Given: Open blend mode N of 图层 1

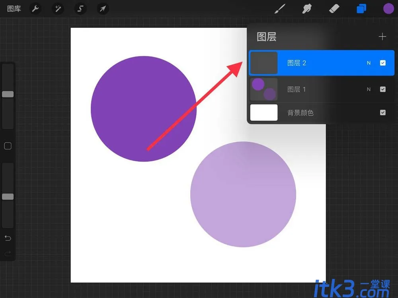Looking at the screenshot, I should [x=369, y=89].
